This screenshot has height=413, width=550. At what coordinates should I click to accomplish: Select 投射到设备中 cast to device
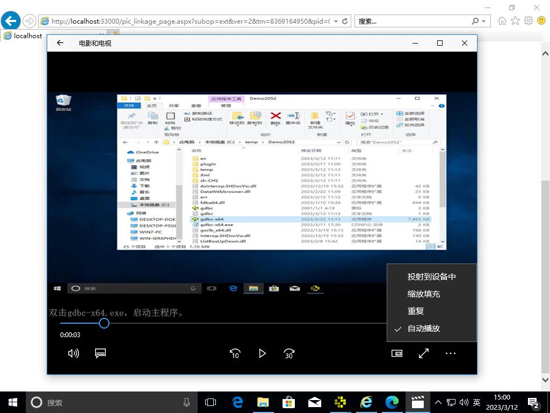click(x=431, y=277)
